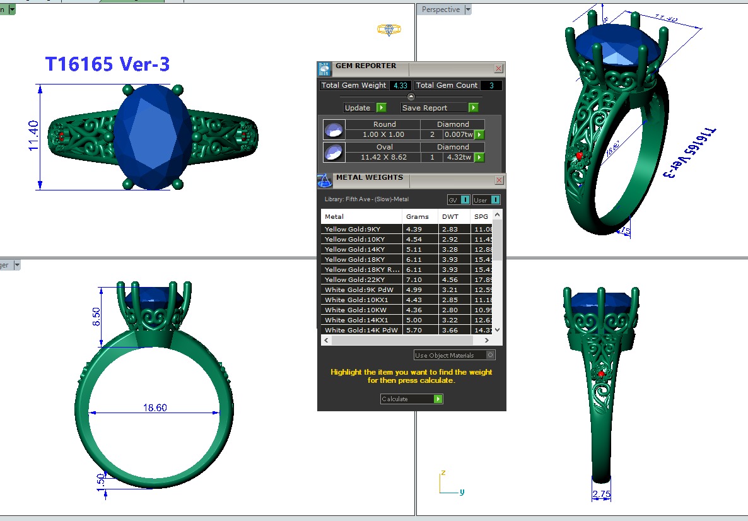The image size is (748, 521).
Task: Select the Yellow Gold:18KY R... row
Action: pos(406,269)
